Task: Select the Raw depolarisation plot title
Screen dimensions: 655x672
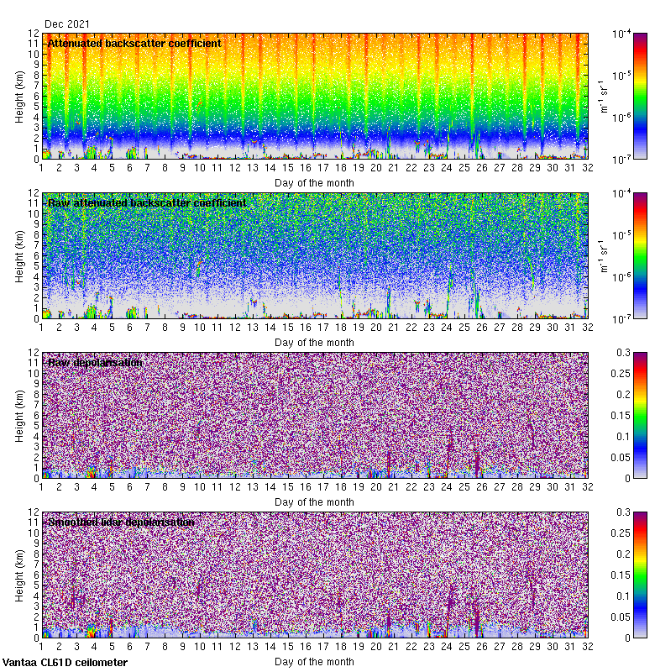Action: (x=95, y=363)
